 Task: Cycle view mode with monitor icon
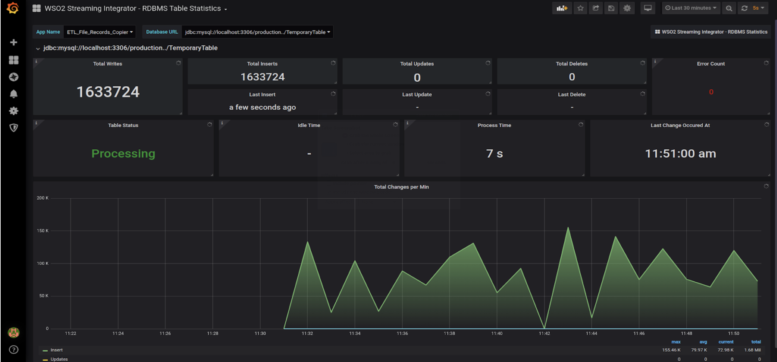(x=648, y=8)
